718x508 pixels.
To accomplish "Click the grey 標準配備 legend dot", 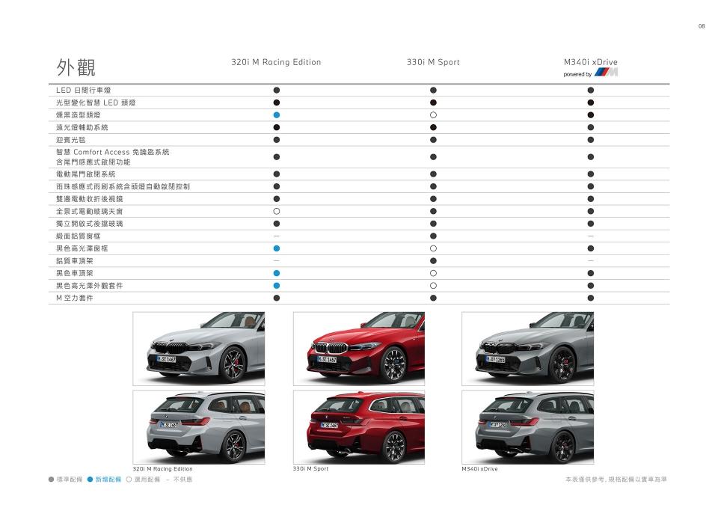I will 52,479.
